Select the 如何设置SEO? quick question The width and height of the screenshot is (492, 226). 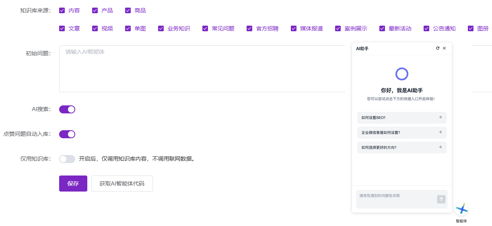click(x=402, y=117)
